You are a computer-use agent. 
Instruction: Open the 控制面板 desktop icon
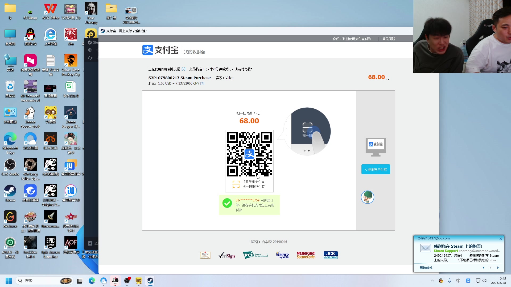point(10,115)
